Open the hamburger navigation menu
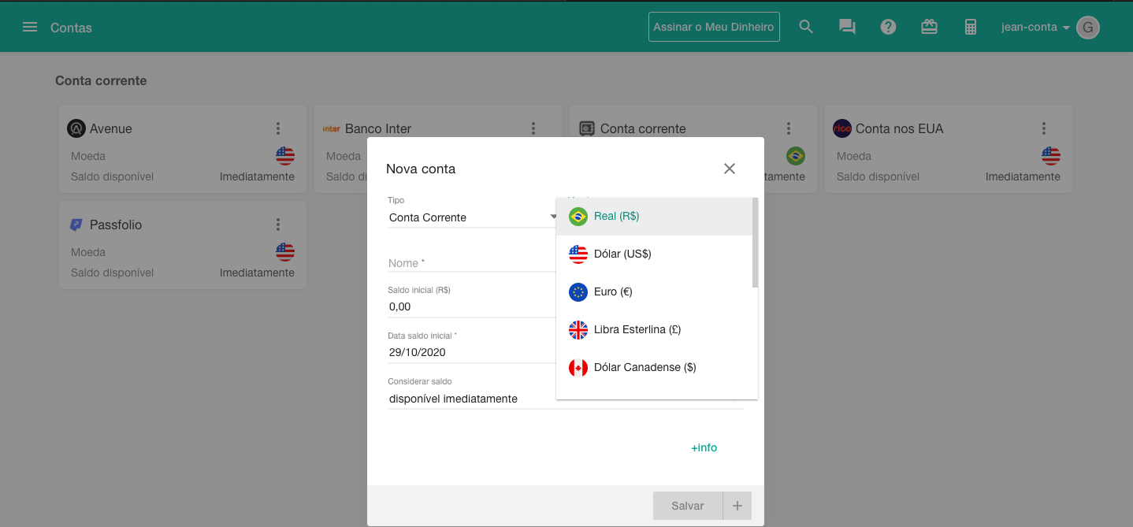Viewport: 1133px width, 527px height. coord(30,28)
